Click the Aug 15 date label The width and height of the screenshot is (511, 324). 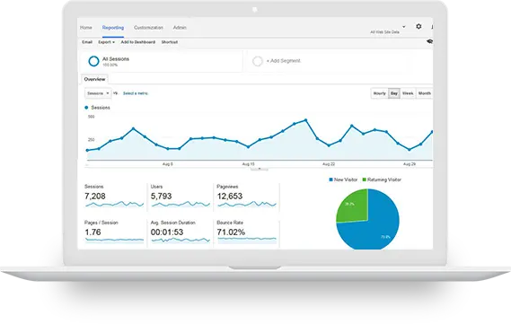click(249, 164)
